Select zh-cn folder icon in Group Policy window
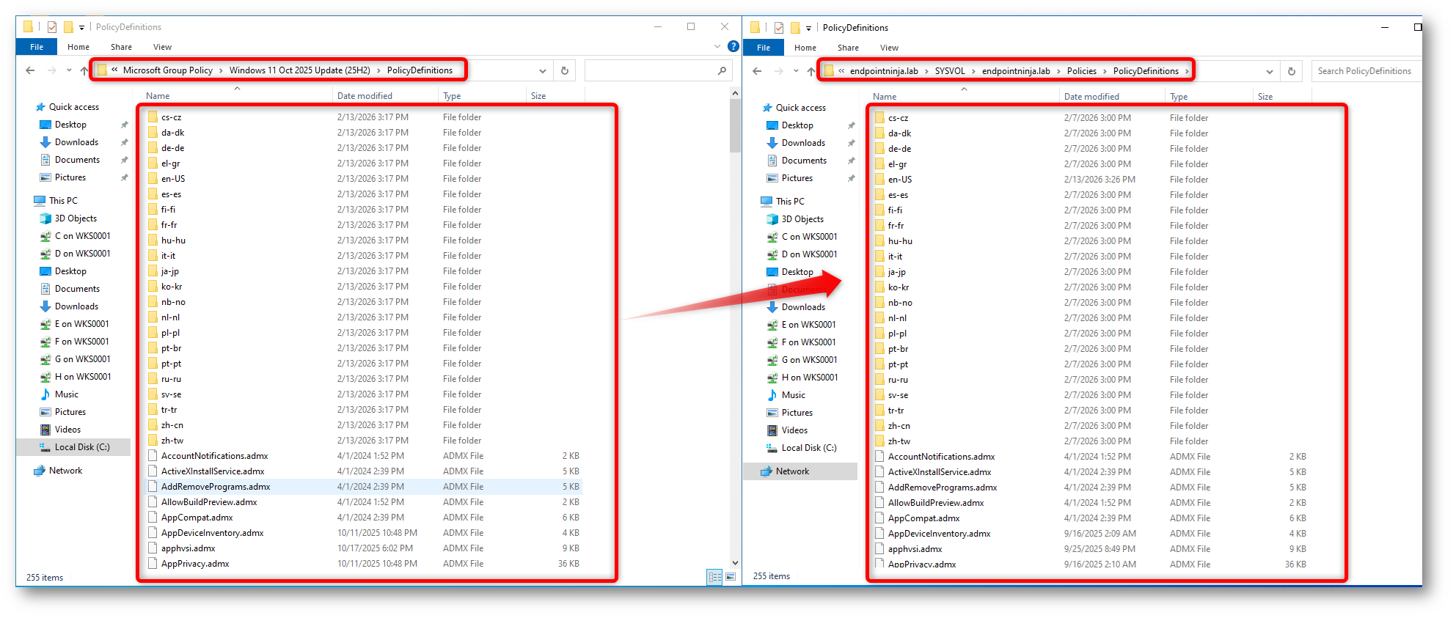 [x=153, y=425]
